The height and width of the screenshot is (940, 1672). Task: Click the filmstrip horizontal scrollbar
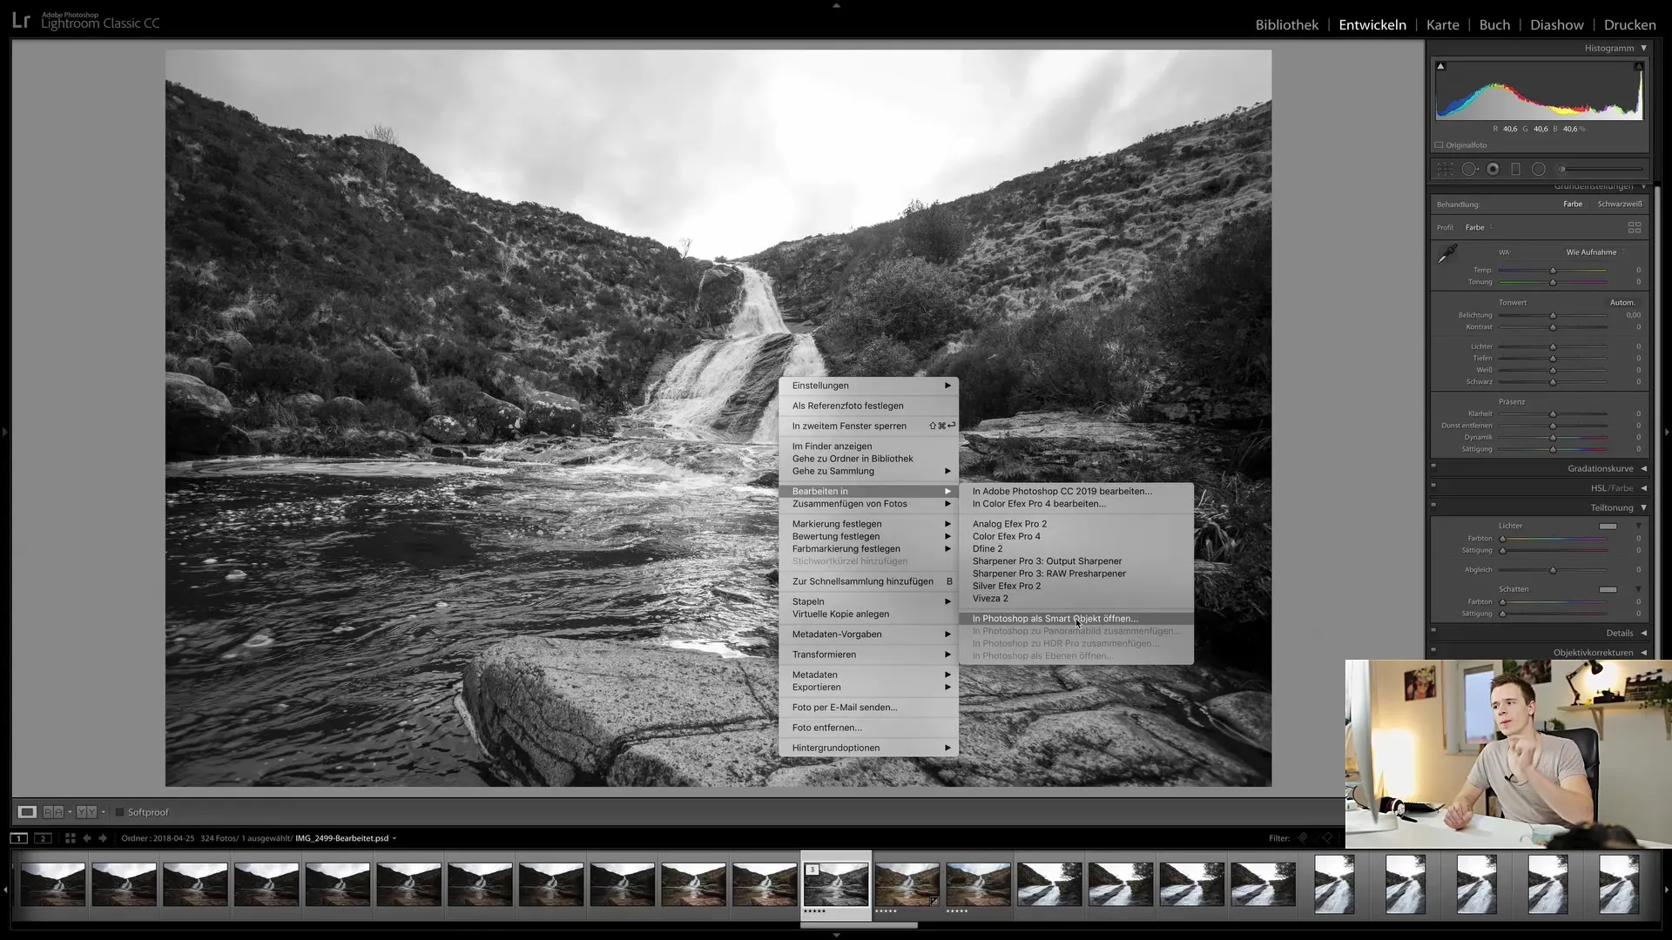pyautogui.click(x=859, y=924)
